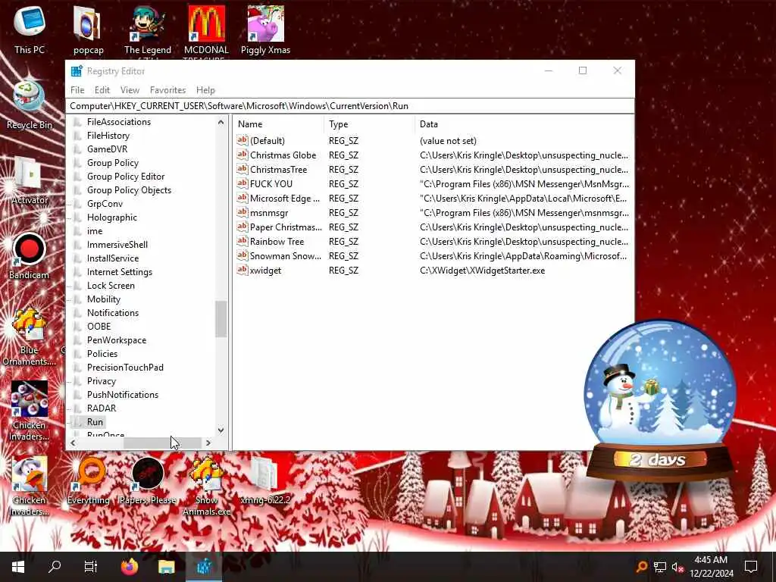Select the Piggly Xmas shortcut
Viewport: 776px width, 582px height.
tap(266, 30)
